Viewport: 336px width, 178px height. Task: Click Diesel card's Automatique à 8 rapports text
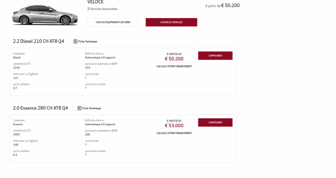tap(100, 58)
